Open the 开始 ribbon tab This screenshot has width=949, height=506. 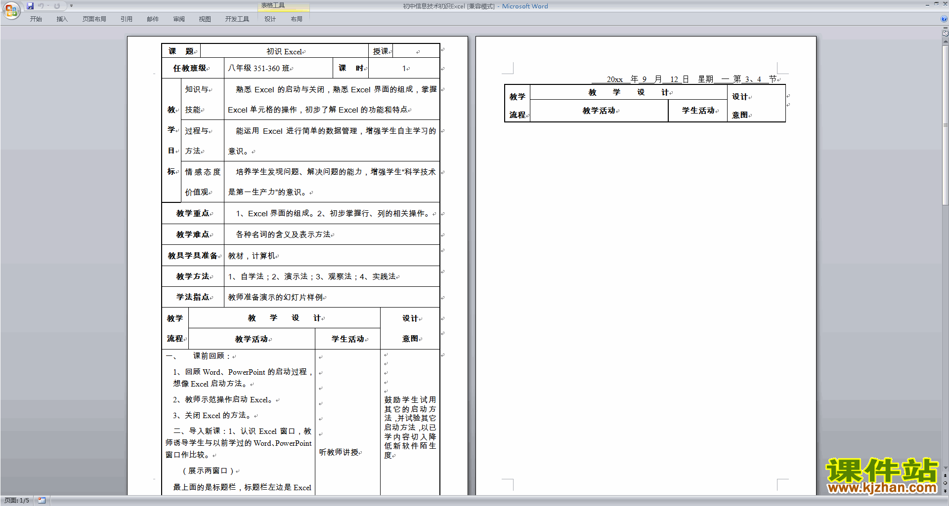[x=36, y=19]
